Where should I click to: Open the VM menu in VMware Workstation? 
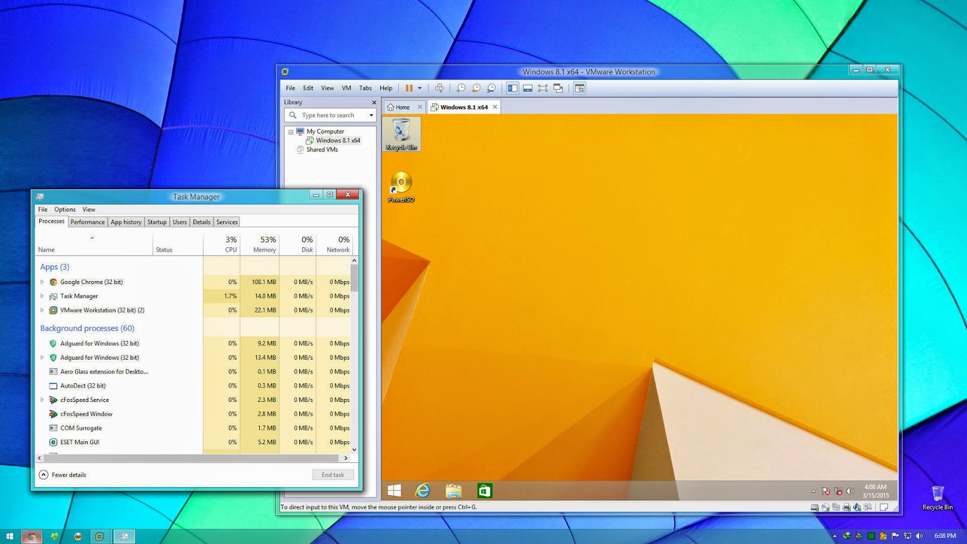point(346,88)
